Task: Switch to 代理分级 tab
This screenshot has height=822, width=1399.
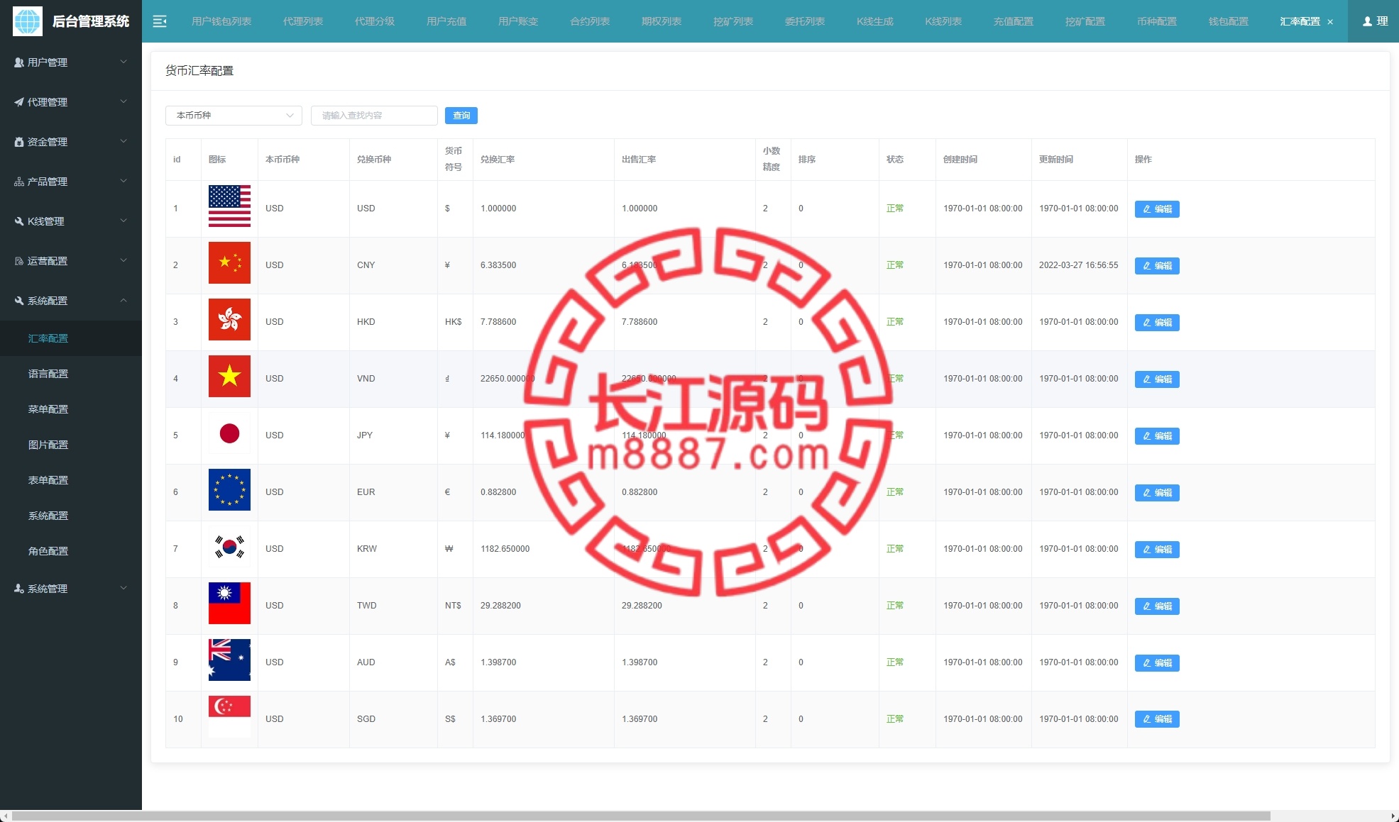Action: click(x=375, y=21)
